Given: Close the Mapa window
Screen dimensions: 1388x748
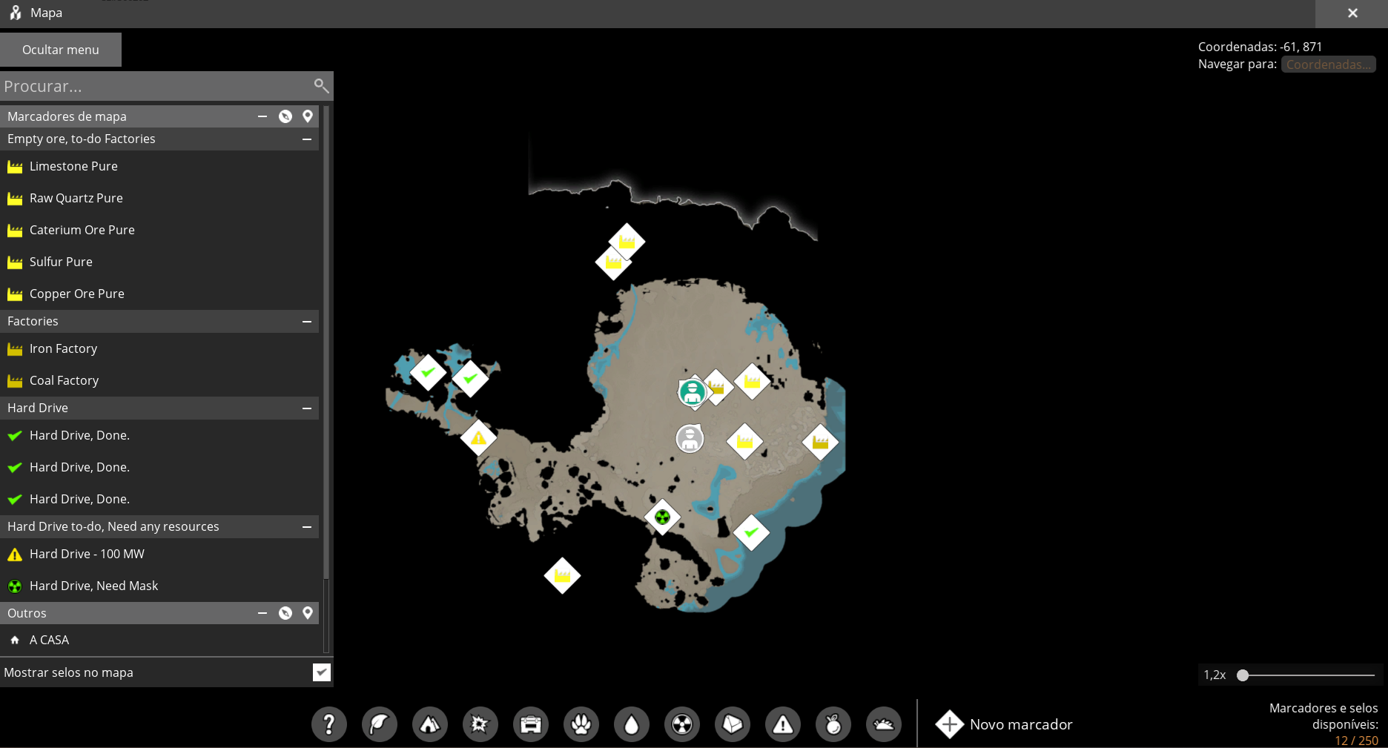Looking at the screenshot, I should 1352,13.
